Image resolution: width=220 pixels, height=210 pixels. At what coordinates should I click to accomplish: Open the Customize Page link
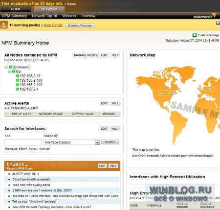click(x=208, y=35)
